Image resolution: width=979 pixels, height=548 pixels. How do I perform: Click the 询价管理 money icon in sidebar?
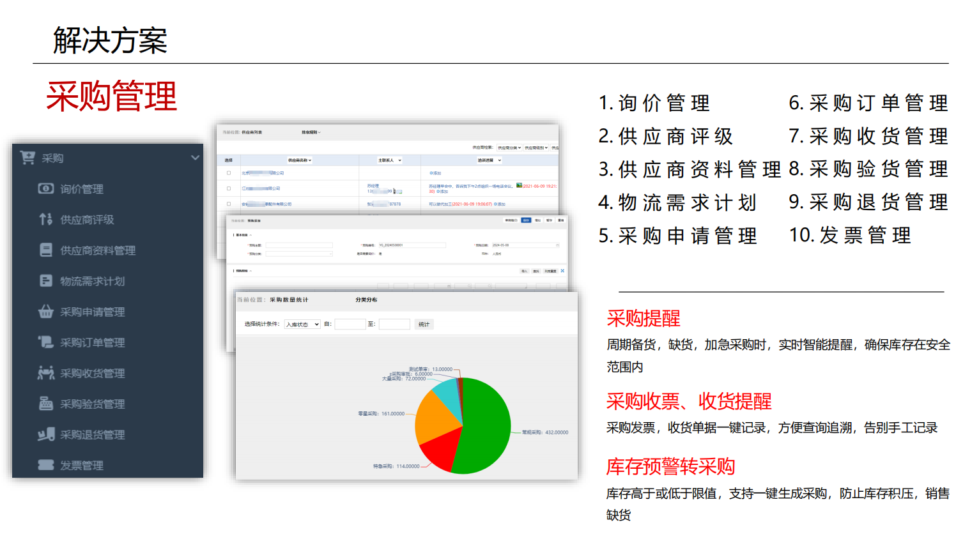click(46, 188)
